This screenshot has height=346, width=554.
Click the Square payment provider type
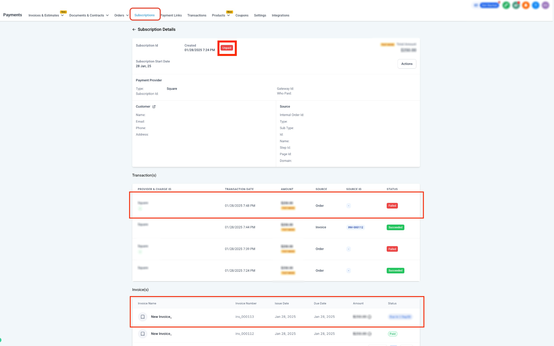point(172,89)
